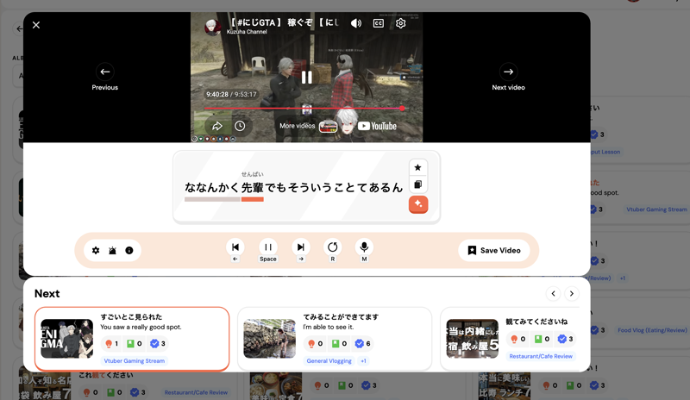Activate the microphone M button
Viewport: 690px width, 400px height.
point(364,247)
